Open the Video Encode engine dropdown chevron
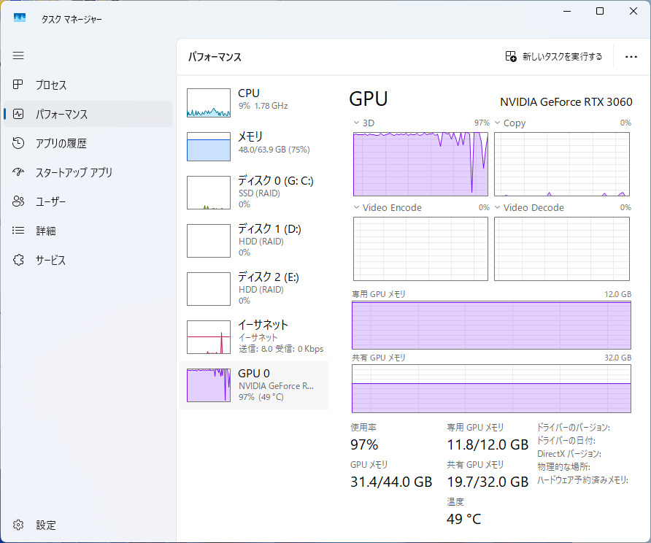This screenshot has height=543, width=651. point(356,207)
